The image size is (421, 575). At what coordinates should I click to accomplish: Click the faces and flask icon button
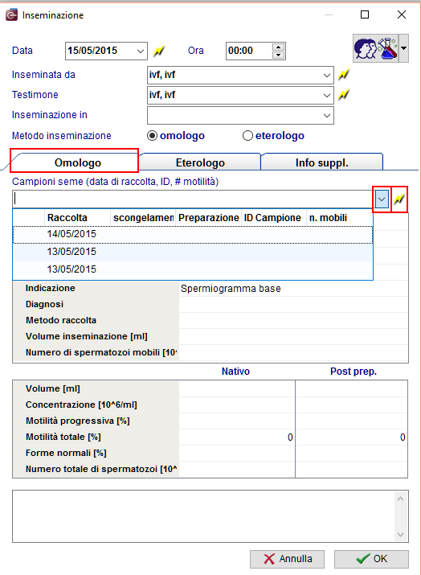[x=375, y=48]
